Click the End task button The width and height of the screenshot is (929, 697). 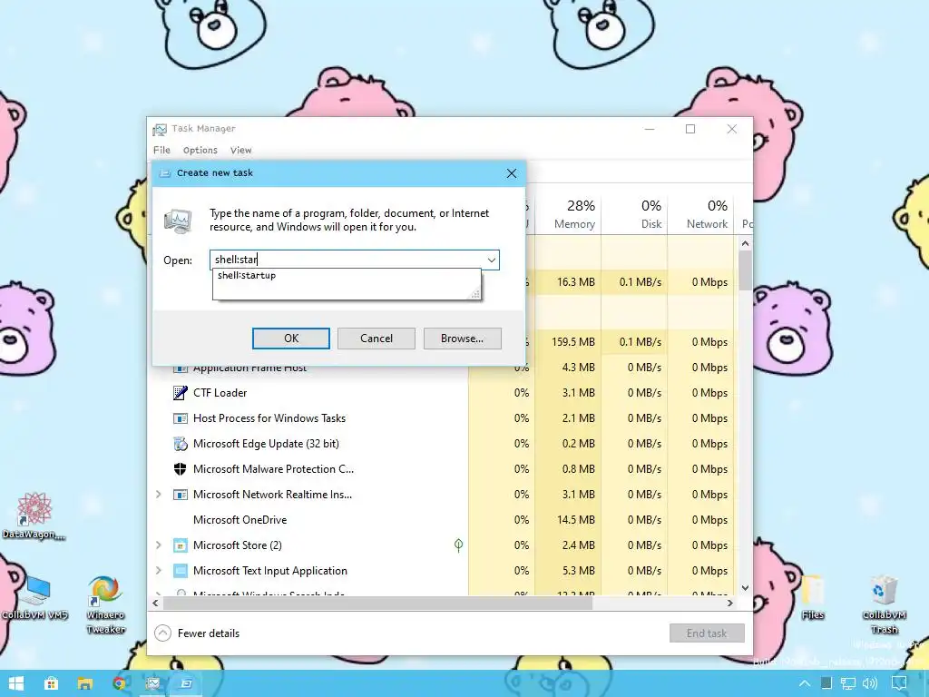(x=707, y=633)
